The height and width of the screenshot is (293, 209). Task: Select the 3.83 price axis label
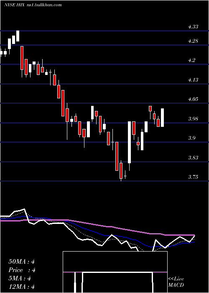(193, 157)
